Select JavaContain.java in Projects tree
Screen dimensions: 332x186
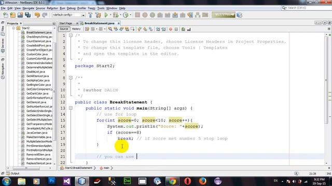pos(37,133)
